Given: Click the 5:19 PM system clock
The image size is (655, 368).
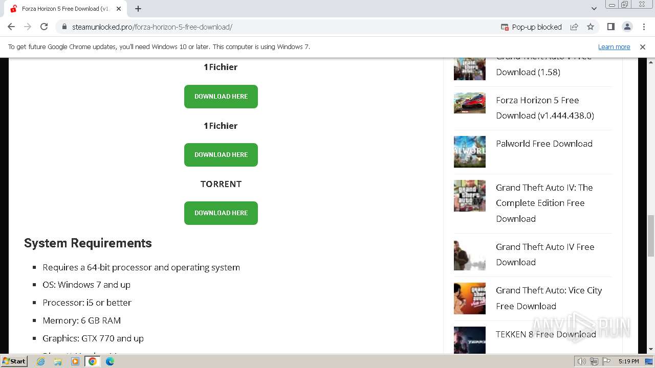Looking at the screenshot, I should (628, 361).
